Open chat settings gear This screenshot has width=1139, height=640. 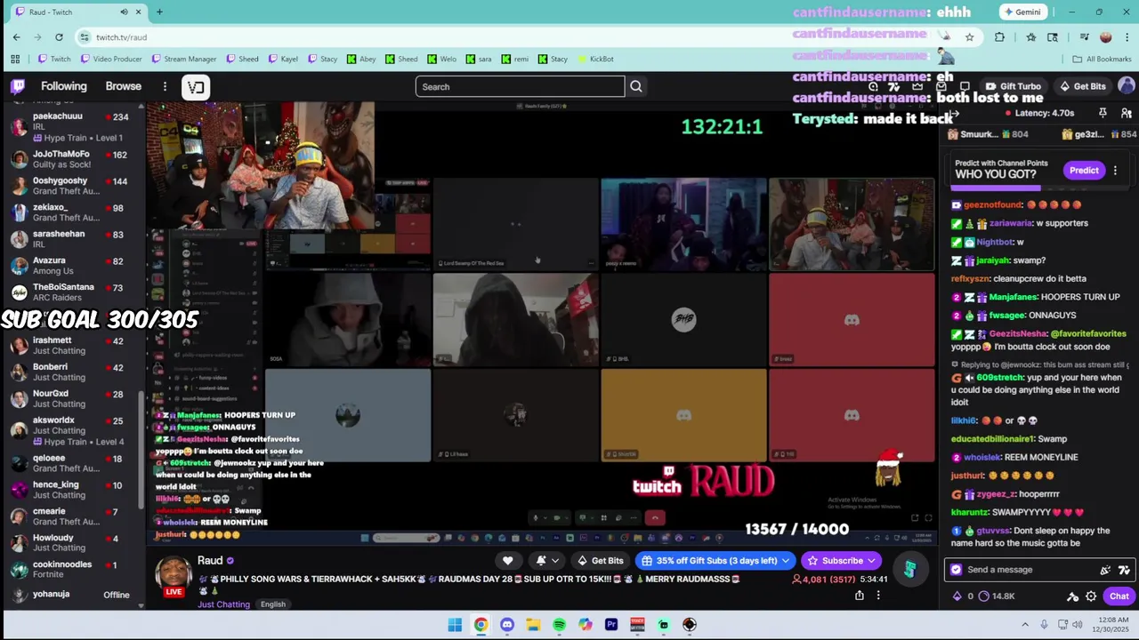tap(1091, 596)
